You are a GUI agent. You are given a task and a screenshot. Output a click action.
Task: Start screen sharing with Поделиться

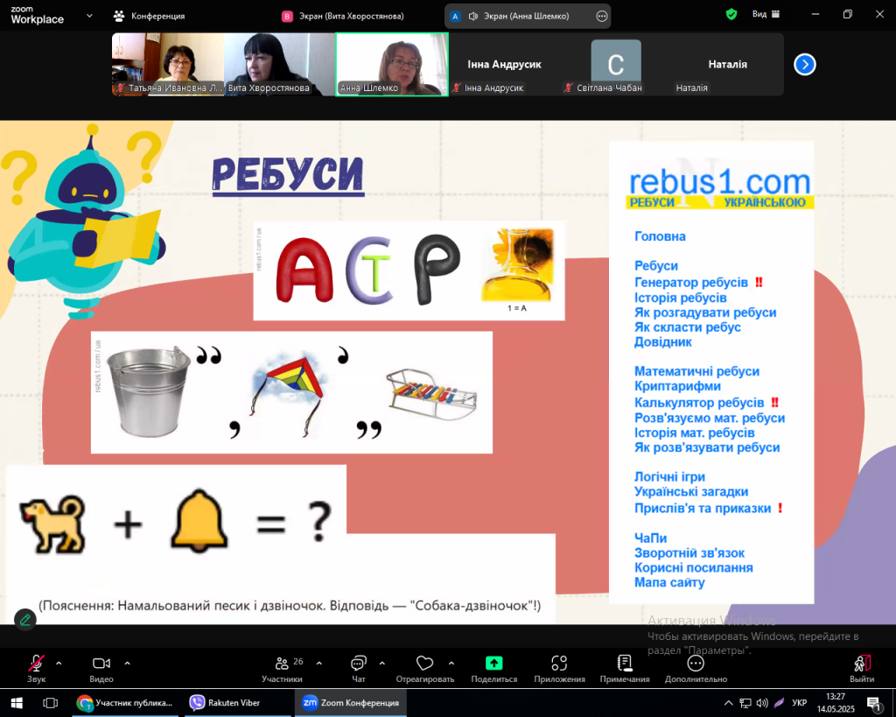pos(493,668)
